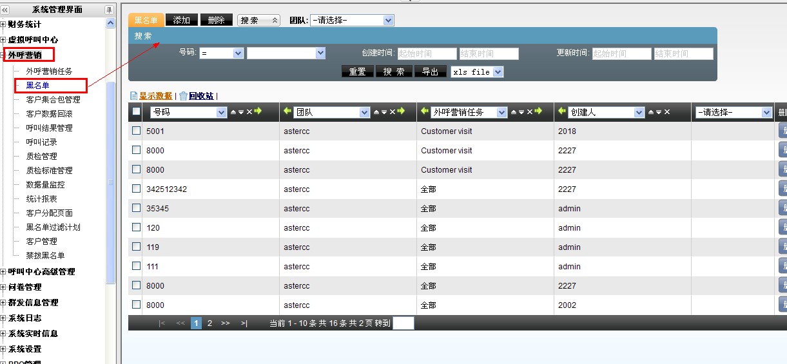
Task: Tick the checkbox for row 5001
Action: coord(136,131)
